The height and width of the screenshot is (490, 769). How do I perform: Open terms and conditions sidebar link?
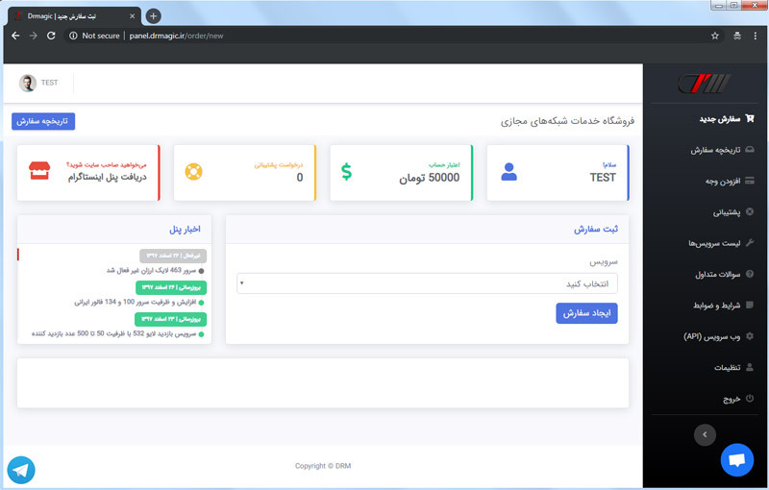point(716,306)
